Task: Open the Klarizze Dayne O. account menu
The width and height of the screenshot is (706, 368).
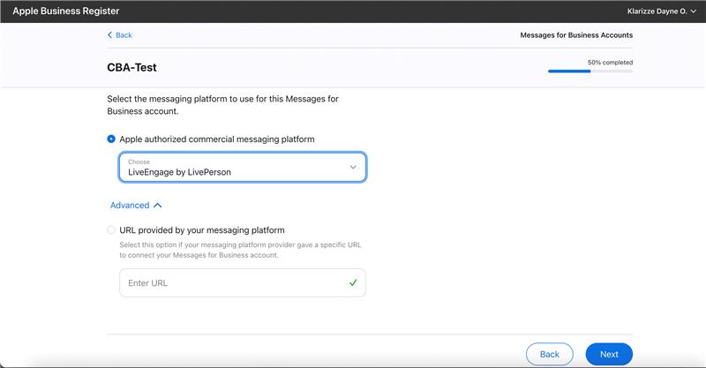Action: click(x=661, y=11)
